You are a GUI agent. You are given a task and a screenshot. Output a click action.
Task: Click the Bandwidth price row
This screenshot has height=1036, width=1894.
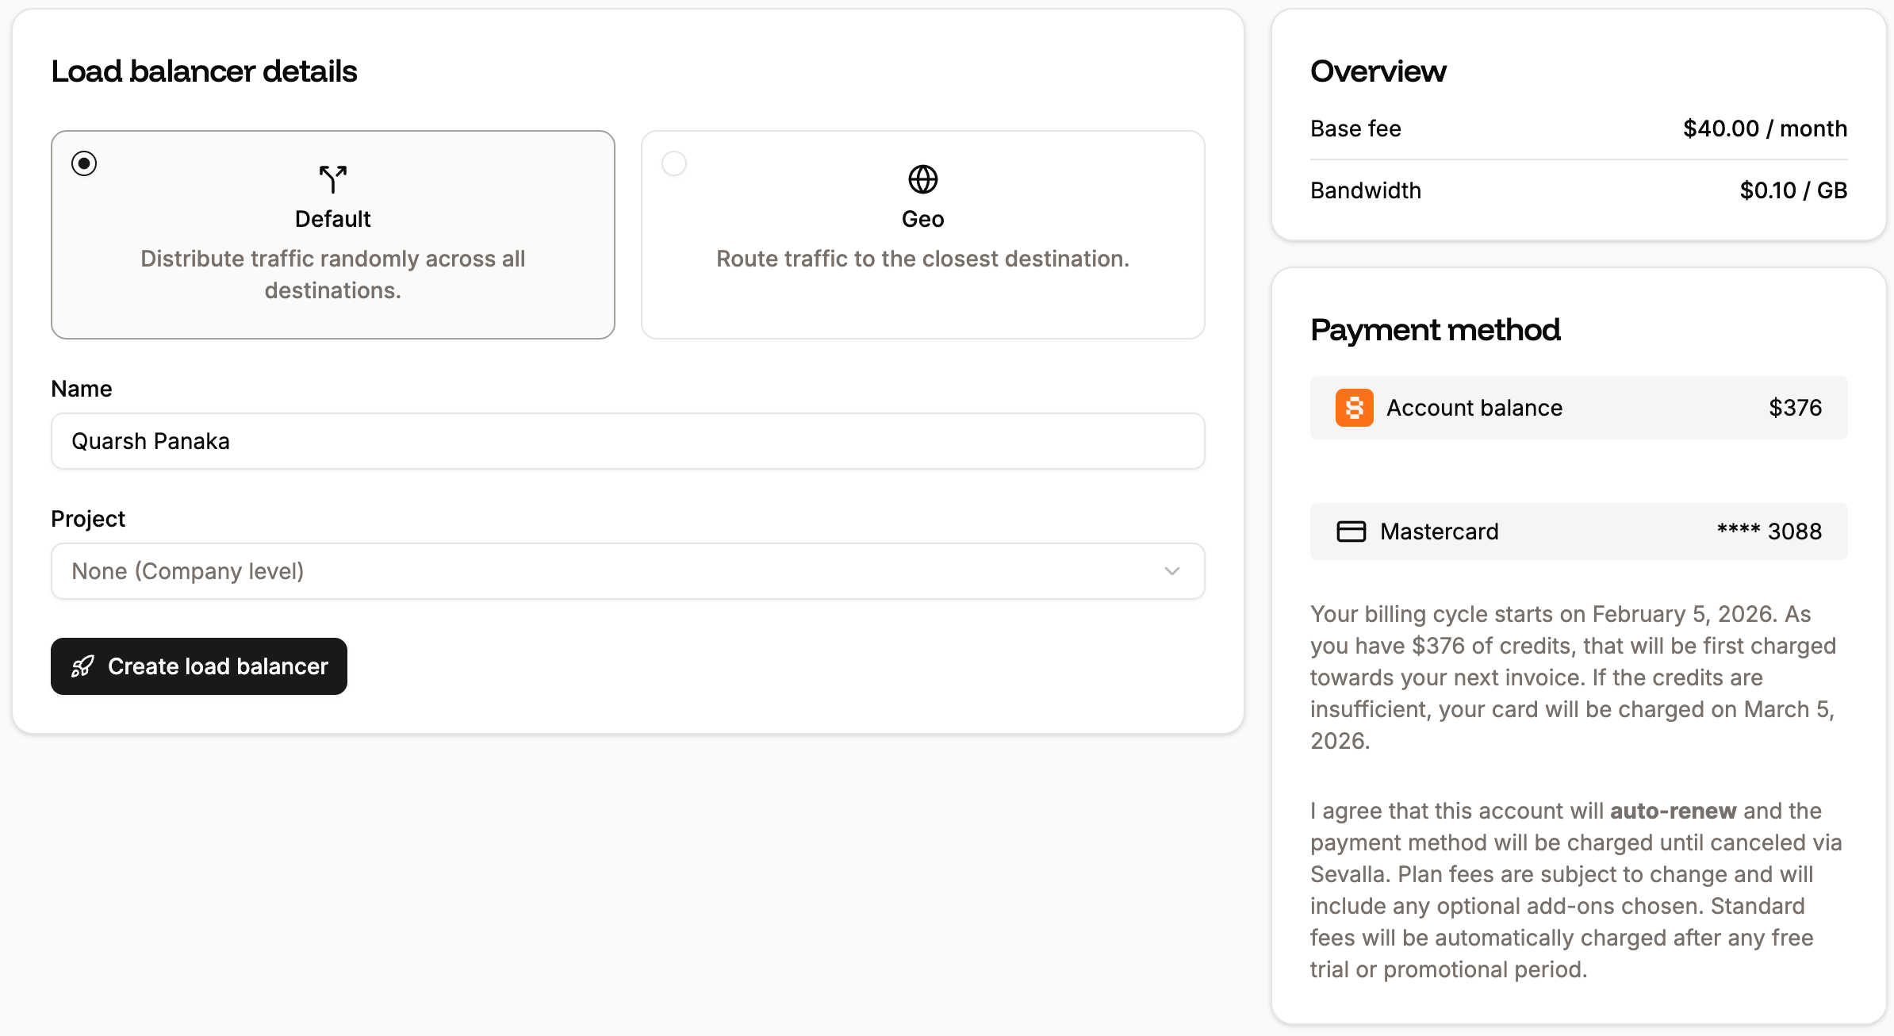click(x=1578, y=190)
